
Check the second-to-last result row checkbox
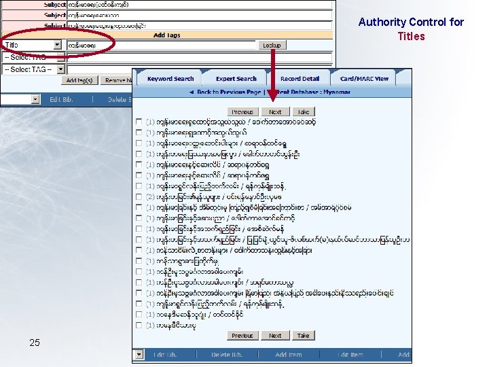click(139, 315)
